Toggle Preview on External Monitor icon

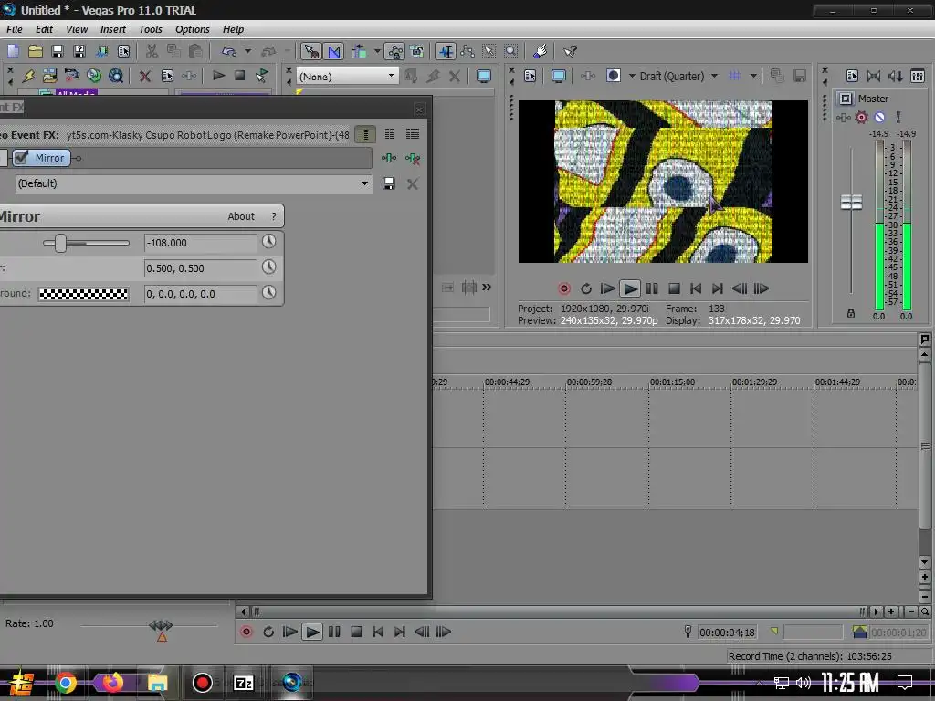[x=559, y=76]
